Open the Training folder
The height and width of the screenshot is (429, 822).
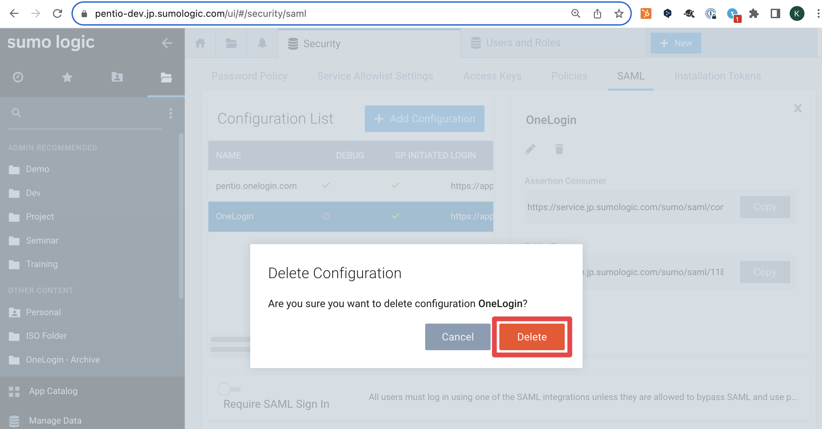tap(33, 264)
